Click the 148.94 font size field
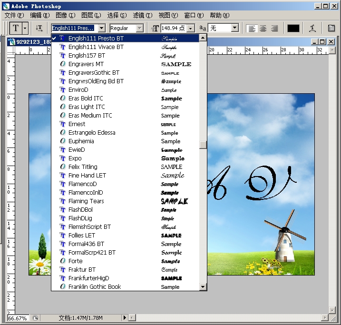 point(174,28)
